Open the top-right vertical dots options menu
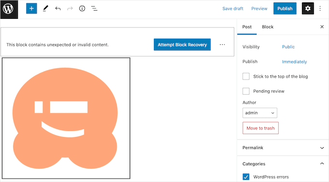Image resolution: width=329 pixels, height=182 pixels. coord(320,9)
